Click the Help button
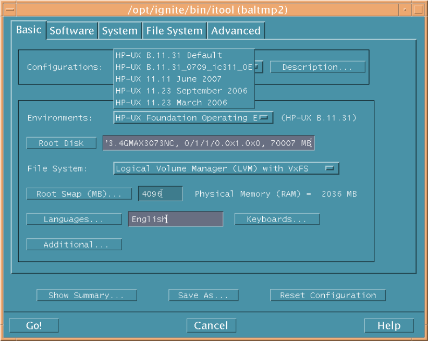 click(x=389, y=325)
